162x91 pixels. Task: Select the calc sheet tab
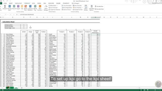pos(16,88)
